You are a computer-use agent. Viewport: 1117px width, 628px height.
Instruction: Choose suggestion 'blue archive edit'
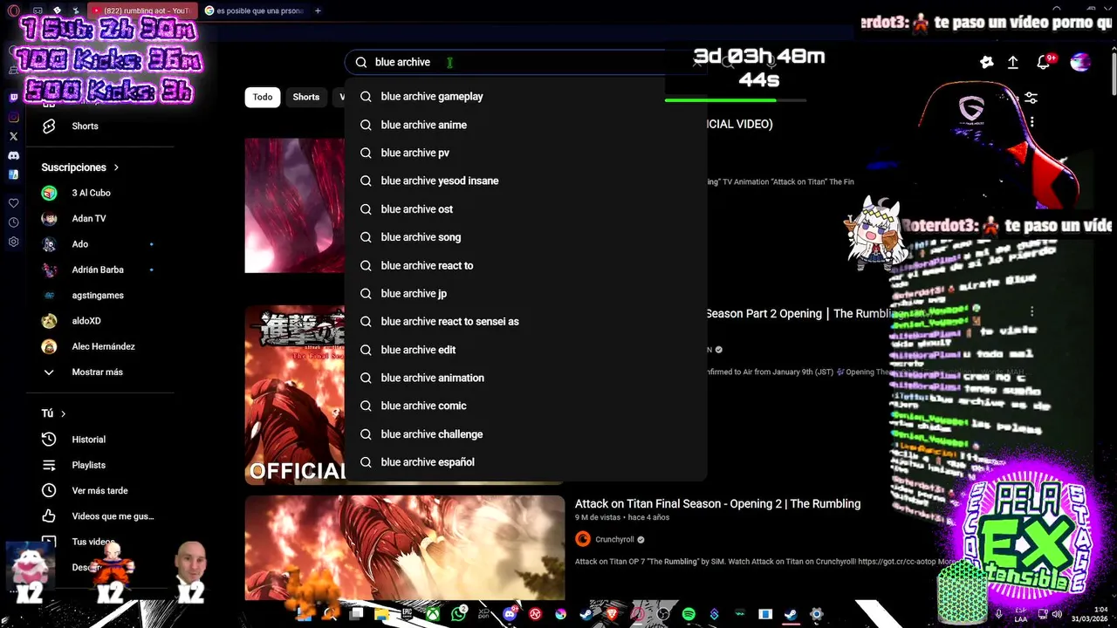pos(525,350)
